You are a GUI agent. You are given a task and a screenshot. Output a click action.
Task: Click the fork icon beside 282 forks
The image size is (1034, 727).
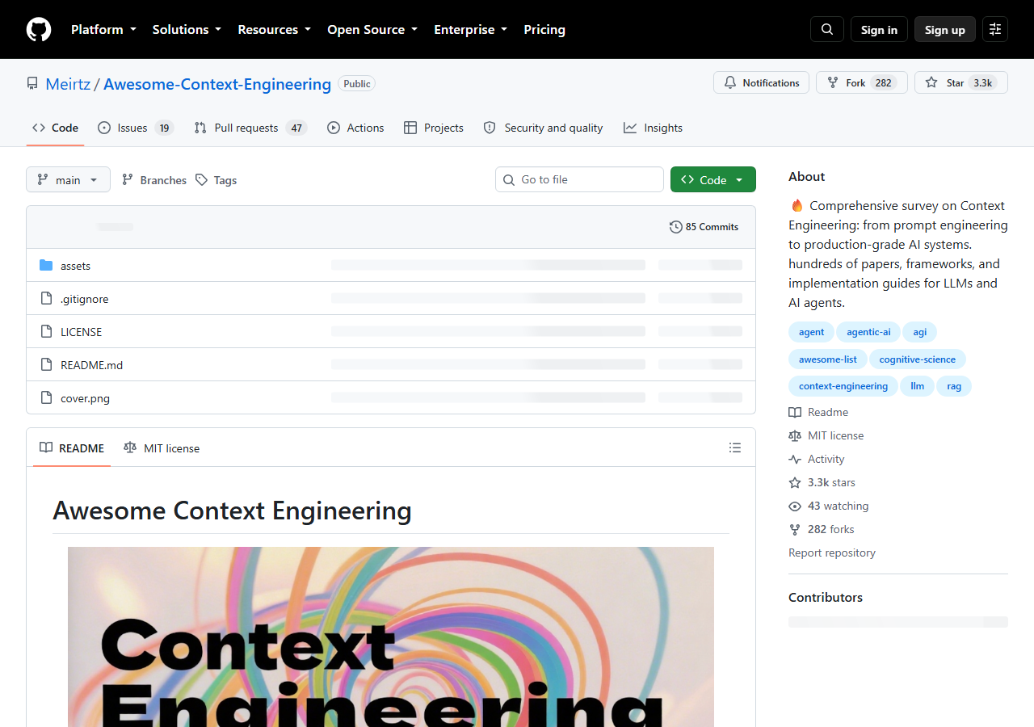tap(795, 529)
